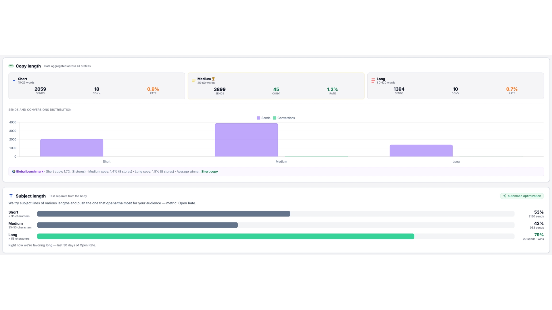The height and width of the screenshot is (310, 552).
Task: Click the "53%" open rate value
Action: 539,212
